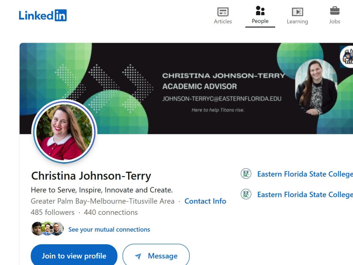Viewport: 353px width, 265px height.
Task: Click See your mutual connections link
Action: (x=109, y=229)
